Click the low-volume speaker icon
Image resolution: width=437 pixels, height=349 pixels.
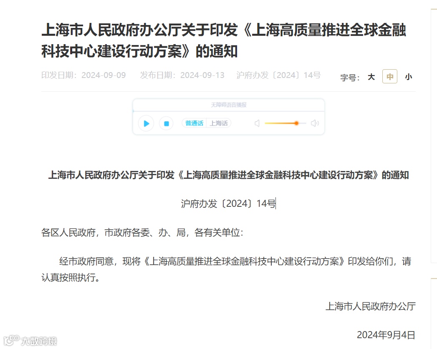257,123
